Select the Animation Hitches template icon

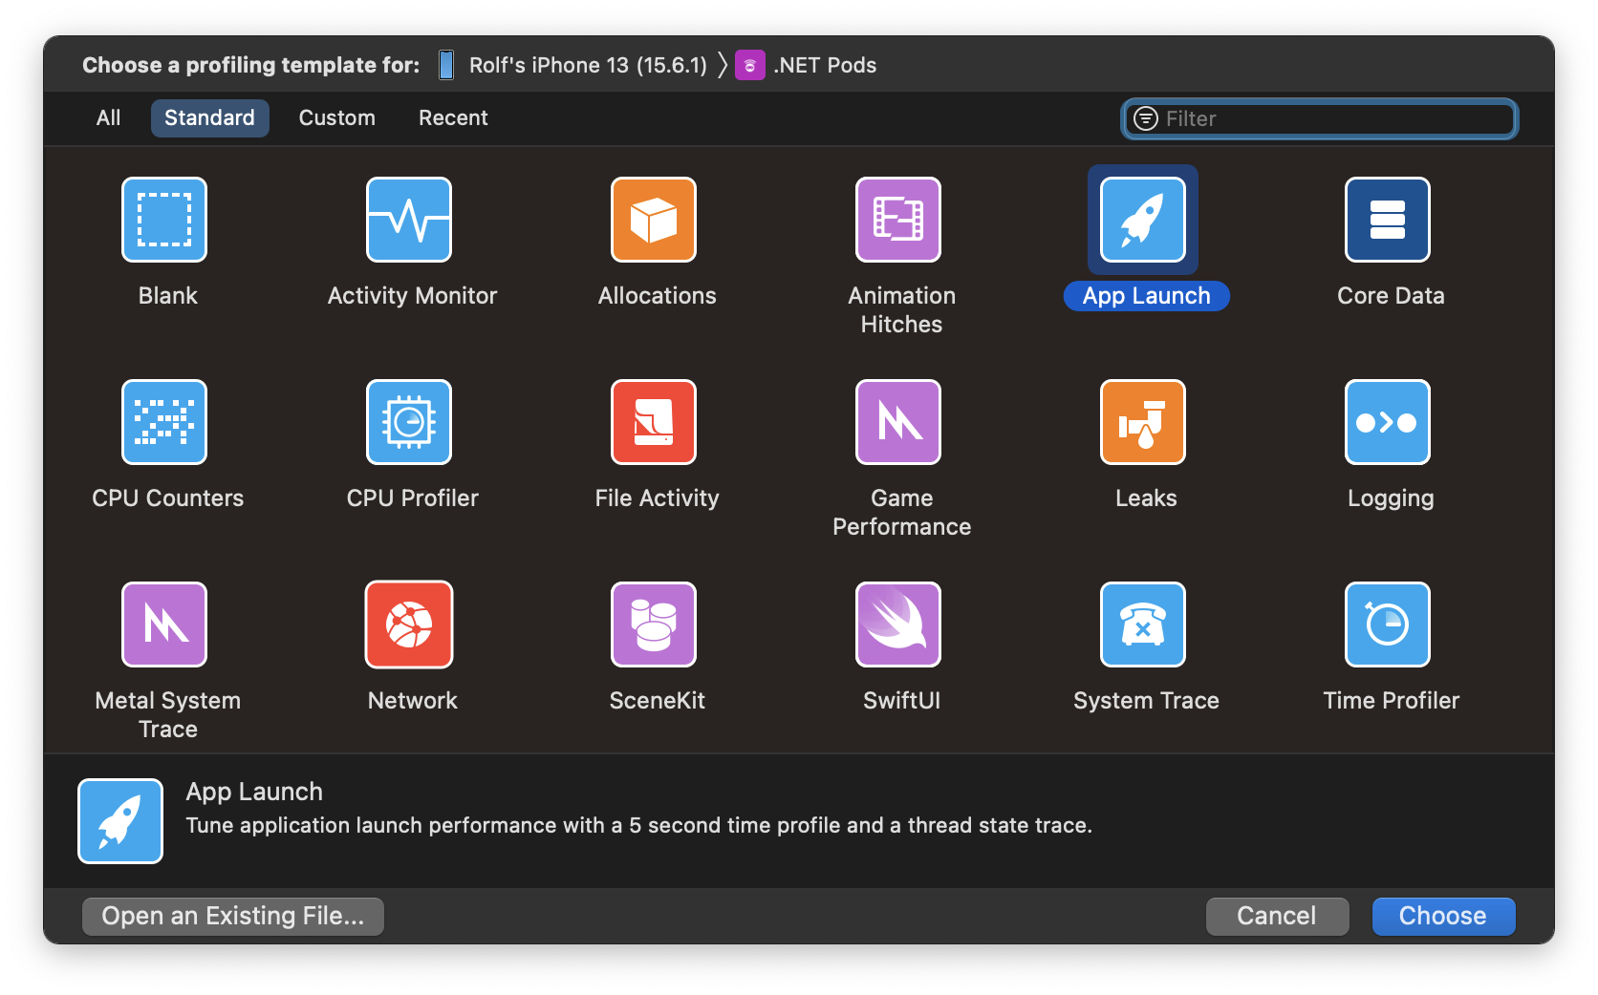[898, 220]
